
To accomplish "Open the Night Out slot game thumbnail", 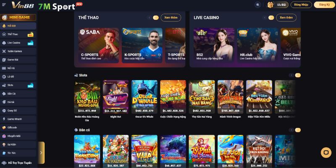I will tap(116, 97).
